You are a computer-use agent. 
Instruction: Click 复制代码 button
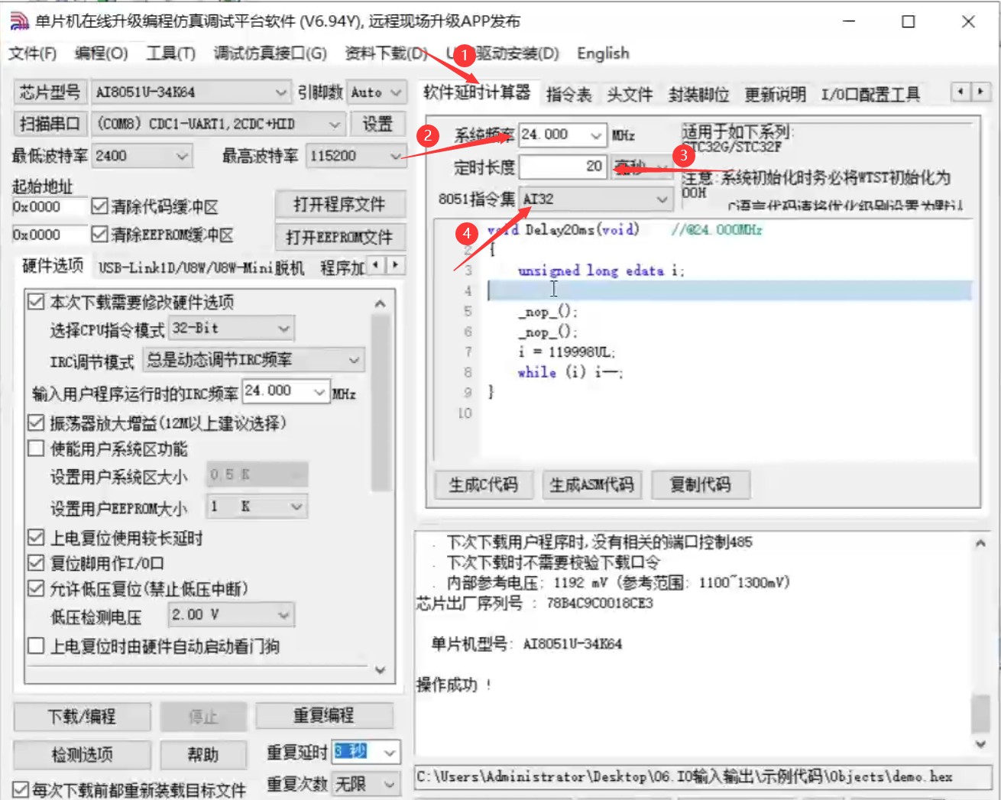click(x=700, y=484)
